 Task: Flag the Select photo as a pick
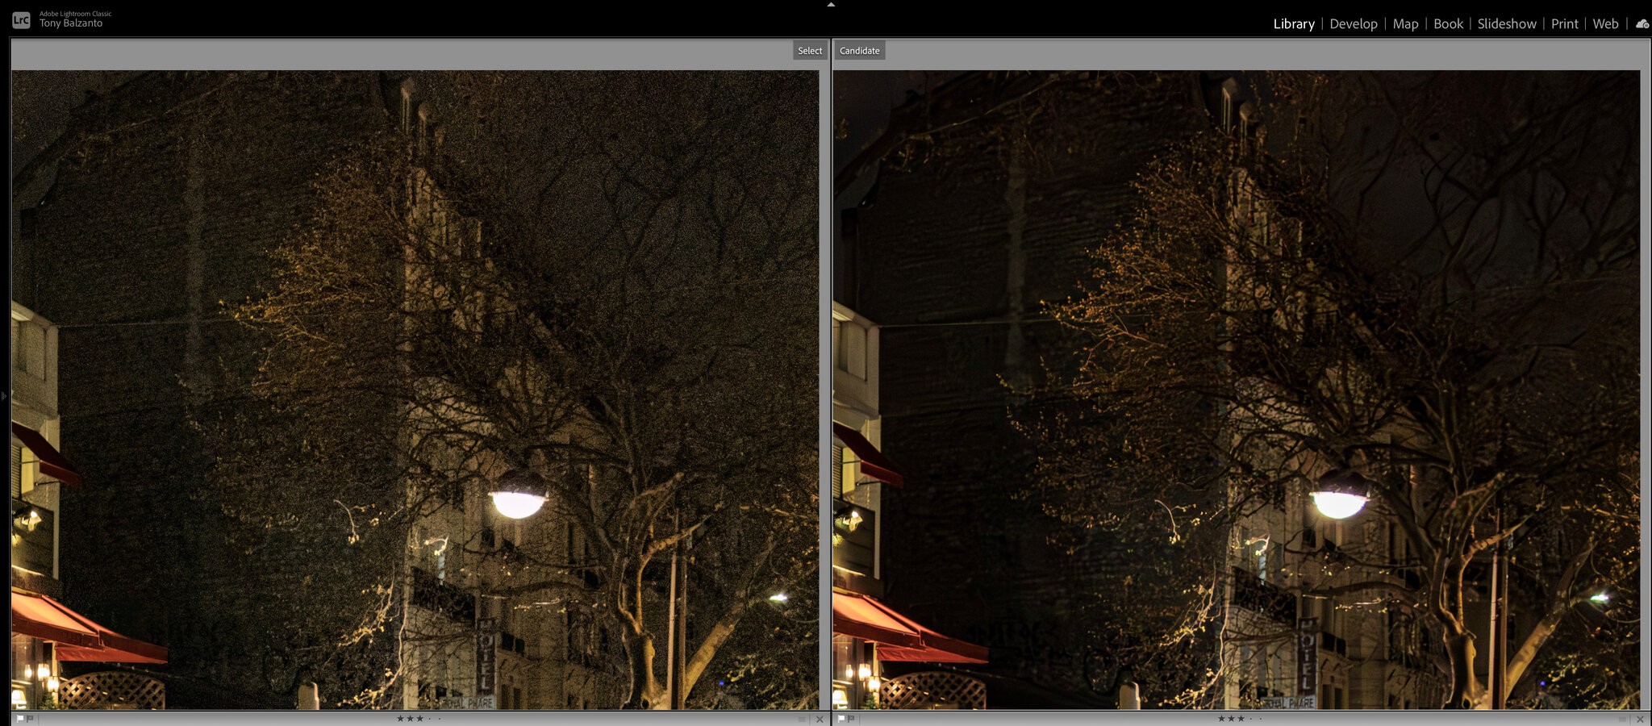coord(19,719)
